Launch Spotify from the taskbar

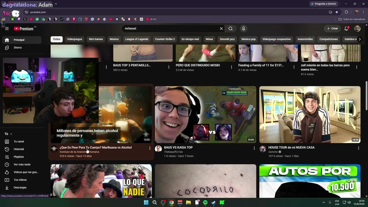tap(205, 202)
